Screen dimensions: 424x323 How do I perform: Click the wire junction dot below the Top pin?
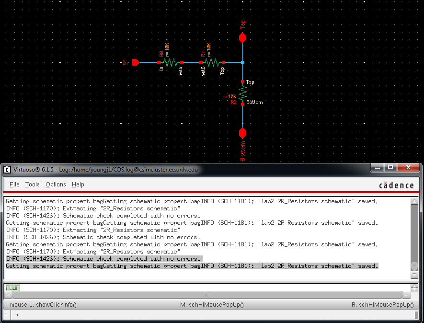pyautogui.click(x=242, y=63)
